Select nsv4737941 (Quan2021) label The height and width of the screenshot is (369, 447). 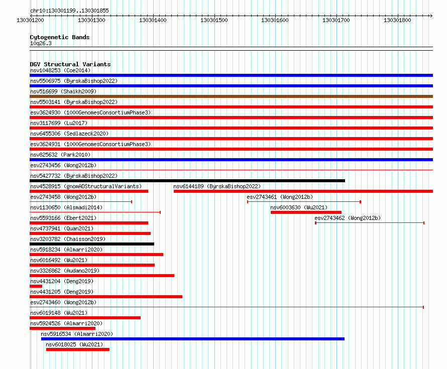tap(62, 228)
